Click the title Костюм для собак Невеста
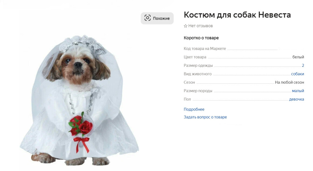The image size is (313, 171). [x=237, y=15]
